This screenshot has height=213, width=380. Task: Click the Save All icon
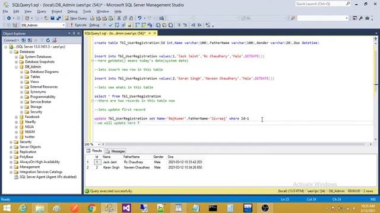(x=59, y=18)
